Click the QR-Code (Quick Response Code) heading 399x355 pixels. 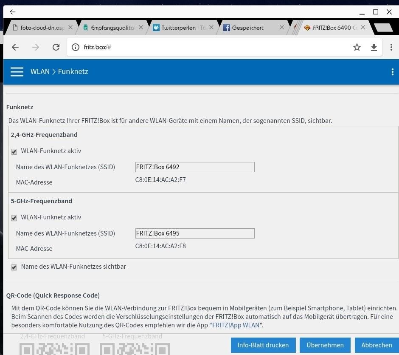coord(53,295)
